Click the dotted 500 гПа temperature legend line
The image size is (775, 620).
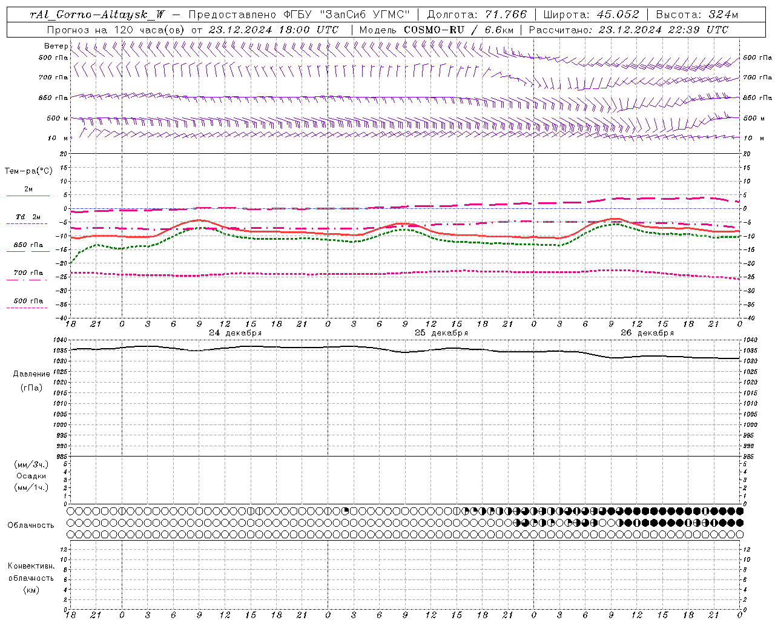pos(27,308)
